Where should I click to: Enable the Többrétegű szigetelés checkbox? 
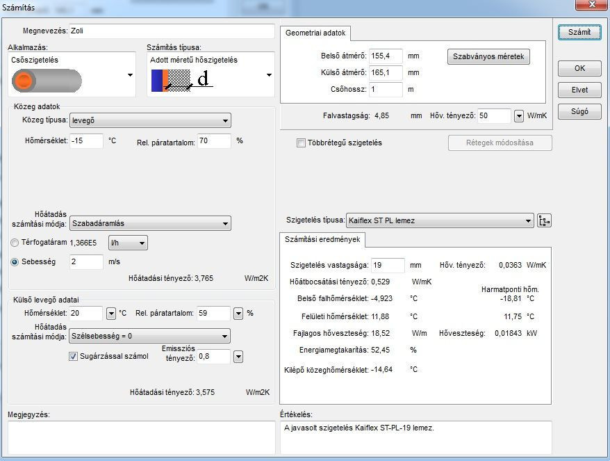pyautogui.click(x=301, y=143)
